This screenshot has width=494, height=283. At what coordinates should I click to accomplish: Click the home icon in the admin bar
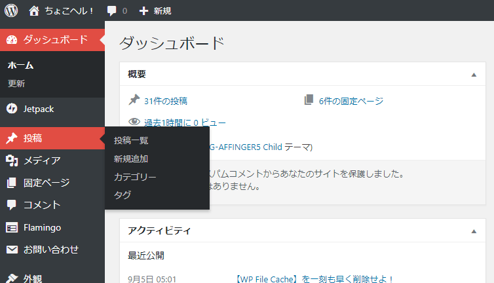click(x=34, y=10)
